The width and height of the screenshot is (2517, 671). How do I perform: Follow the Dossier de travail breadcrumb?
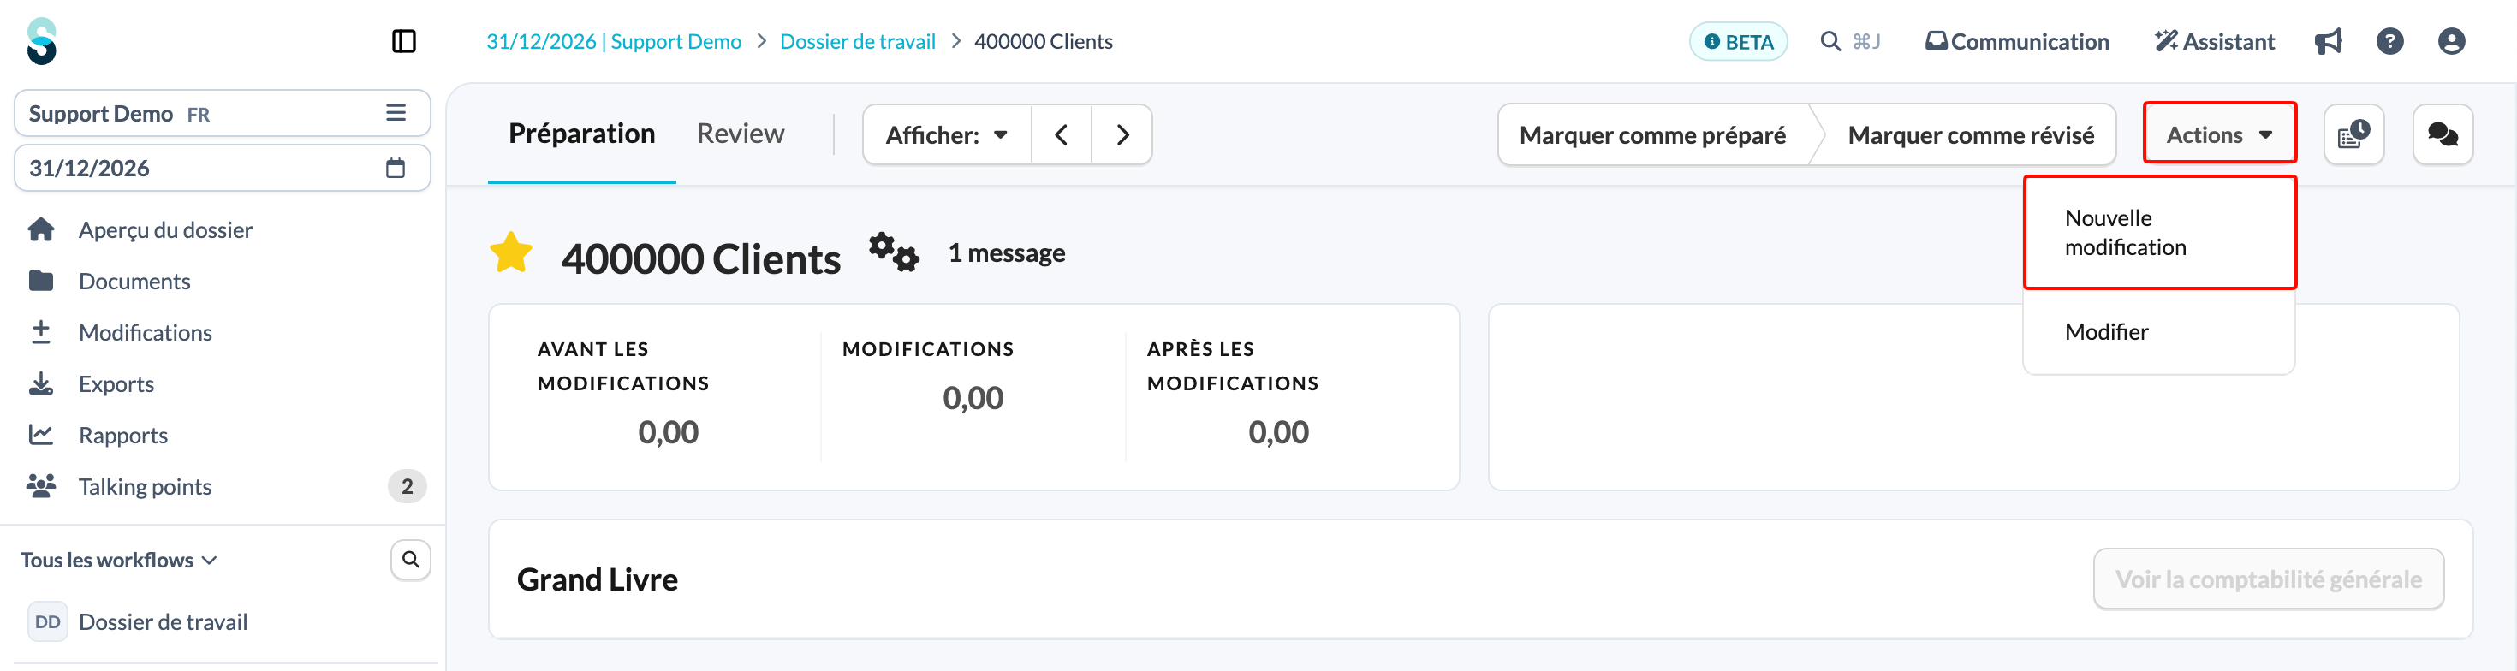857,41
